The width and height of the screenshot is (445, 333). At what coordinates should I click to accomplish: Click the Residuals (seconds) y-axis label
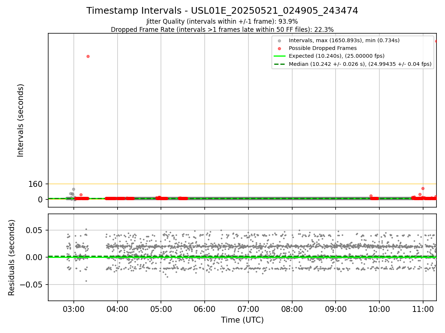pyautogui.click(x=12, y=258)
